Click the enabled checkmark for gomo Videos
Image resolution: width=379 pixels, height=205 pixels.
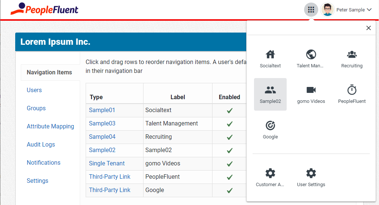[x=230, y=164]
